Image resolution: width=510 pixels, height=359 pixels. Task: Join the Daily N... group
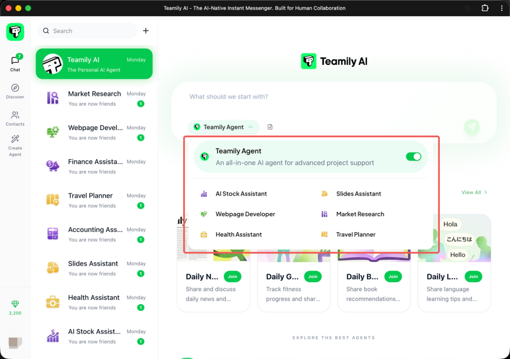tap(232, 276)
